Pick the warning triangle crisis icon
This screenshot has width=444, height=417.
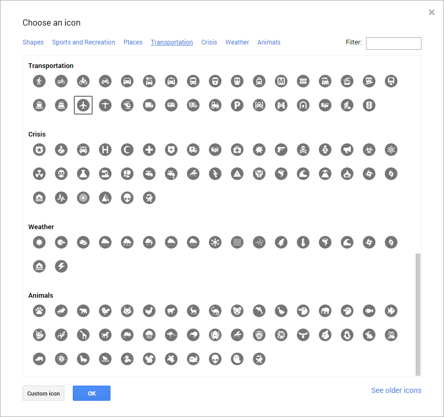pos(237,174)
